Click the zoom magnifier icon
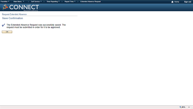 180,107
